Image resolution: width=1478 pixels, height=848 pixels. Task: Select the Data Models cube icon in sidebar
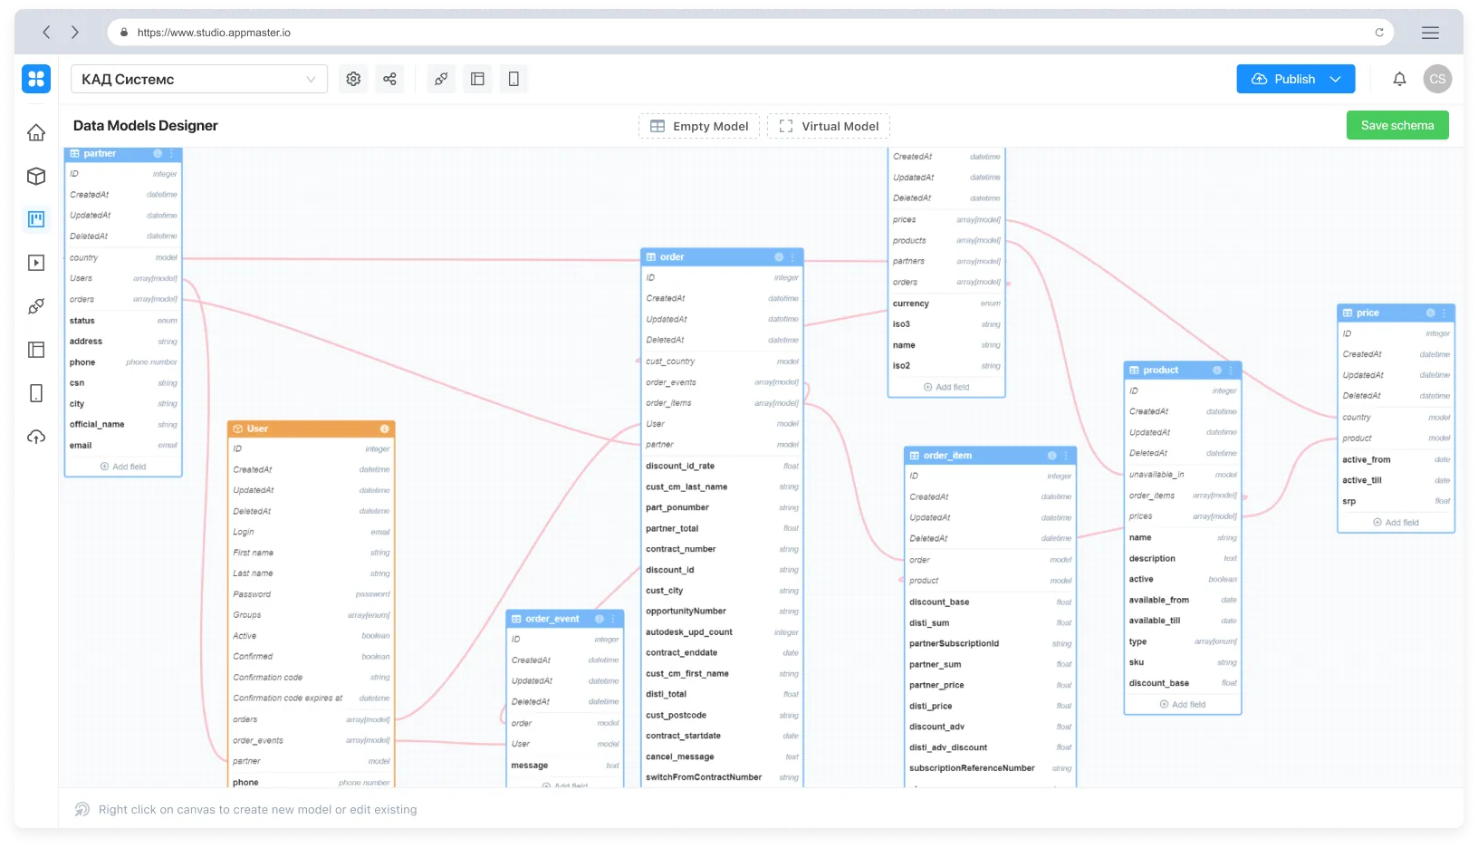(x=36, y=177)
